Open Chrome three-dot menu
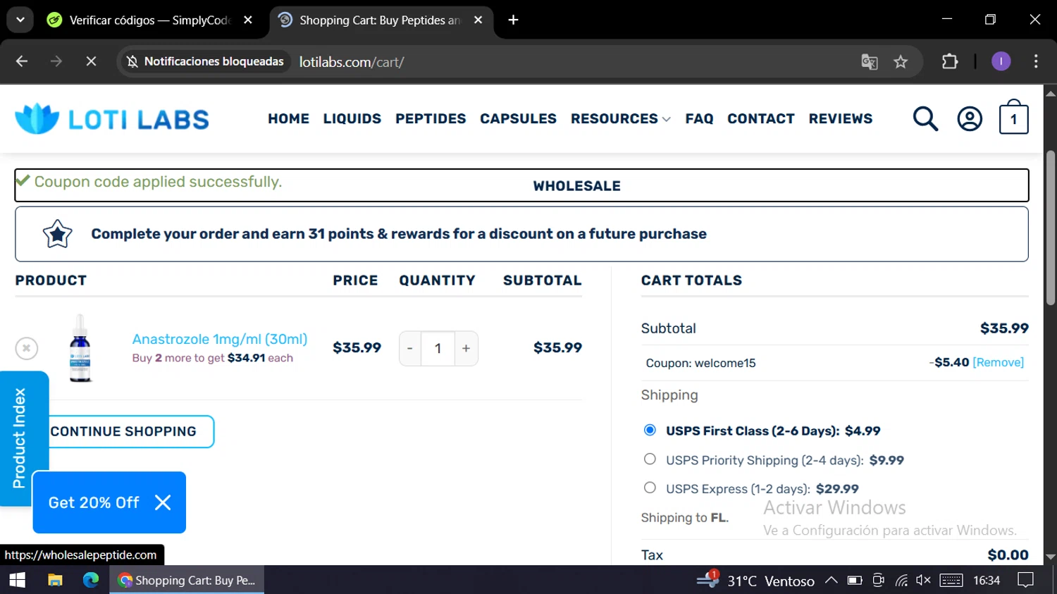The height and width of the screenshot is (594, 1057). coord(1036,61)
